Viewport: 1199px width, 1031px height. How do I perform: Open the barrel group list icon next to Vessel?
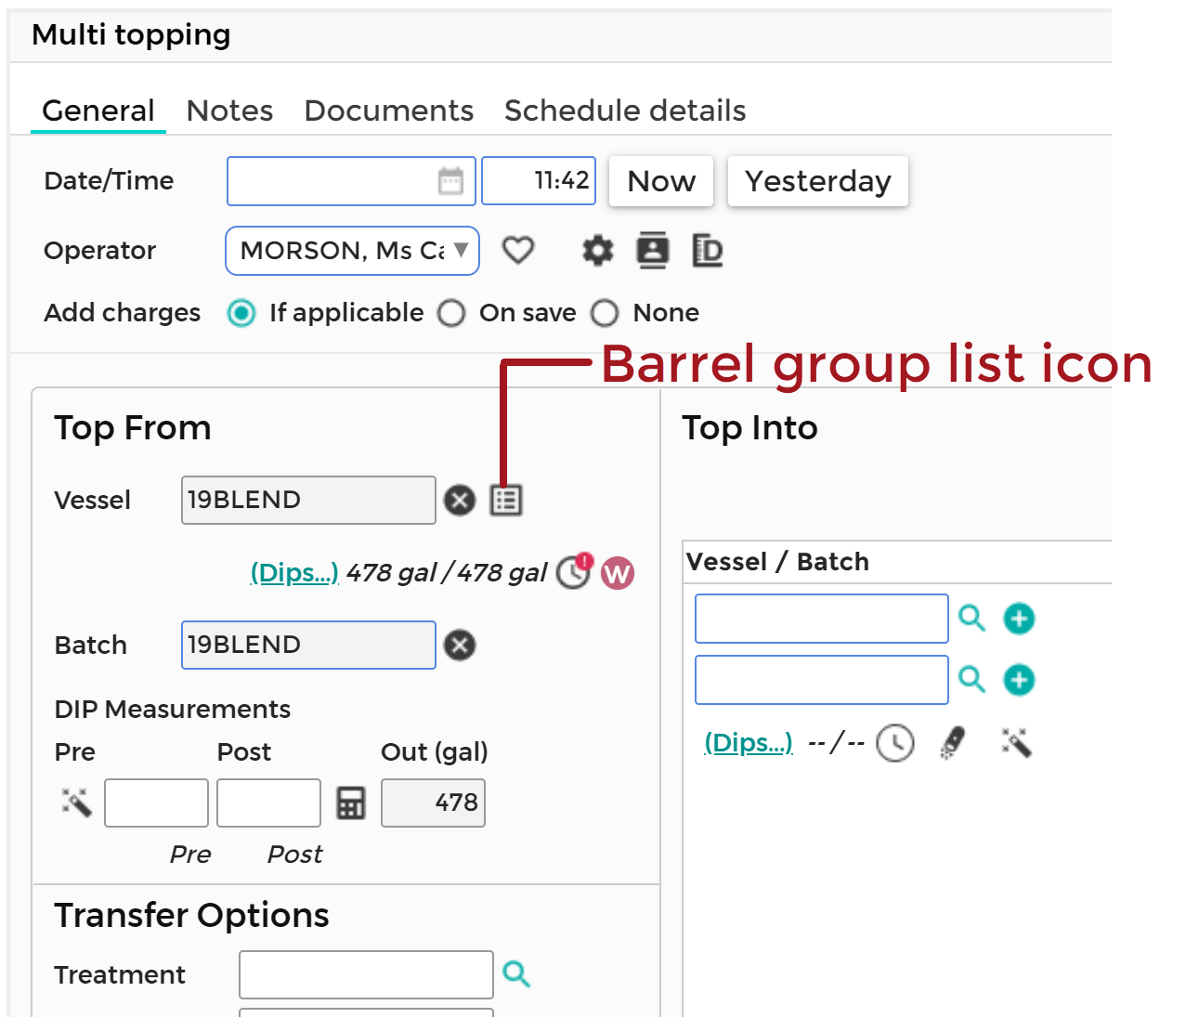click(506, 500)
